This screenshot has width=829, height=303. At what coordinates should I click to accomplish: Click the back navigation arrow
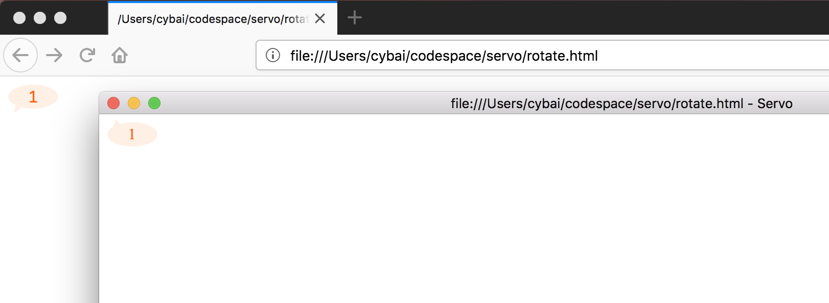point(20,55)
